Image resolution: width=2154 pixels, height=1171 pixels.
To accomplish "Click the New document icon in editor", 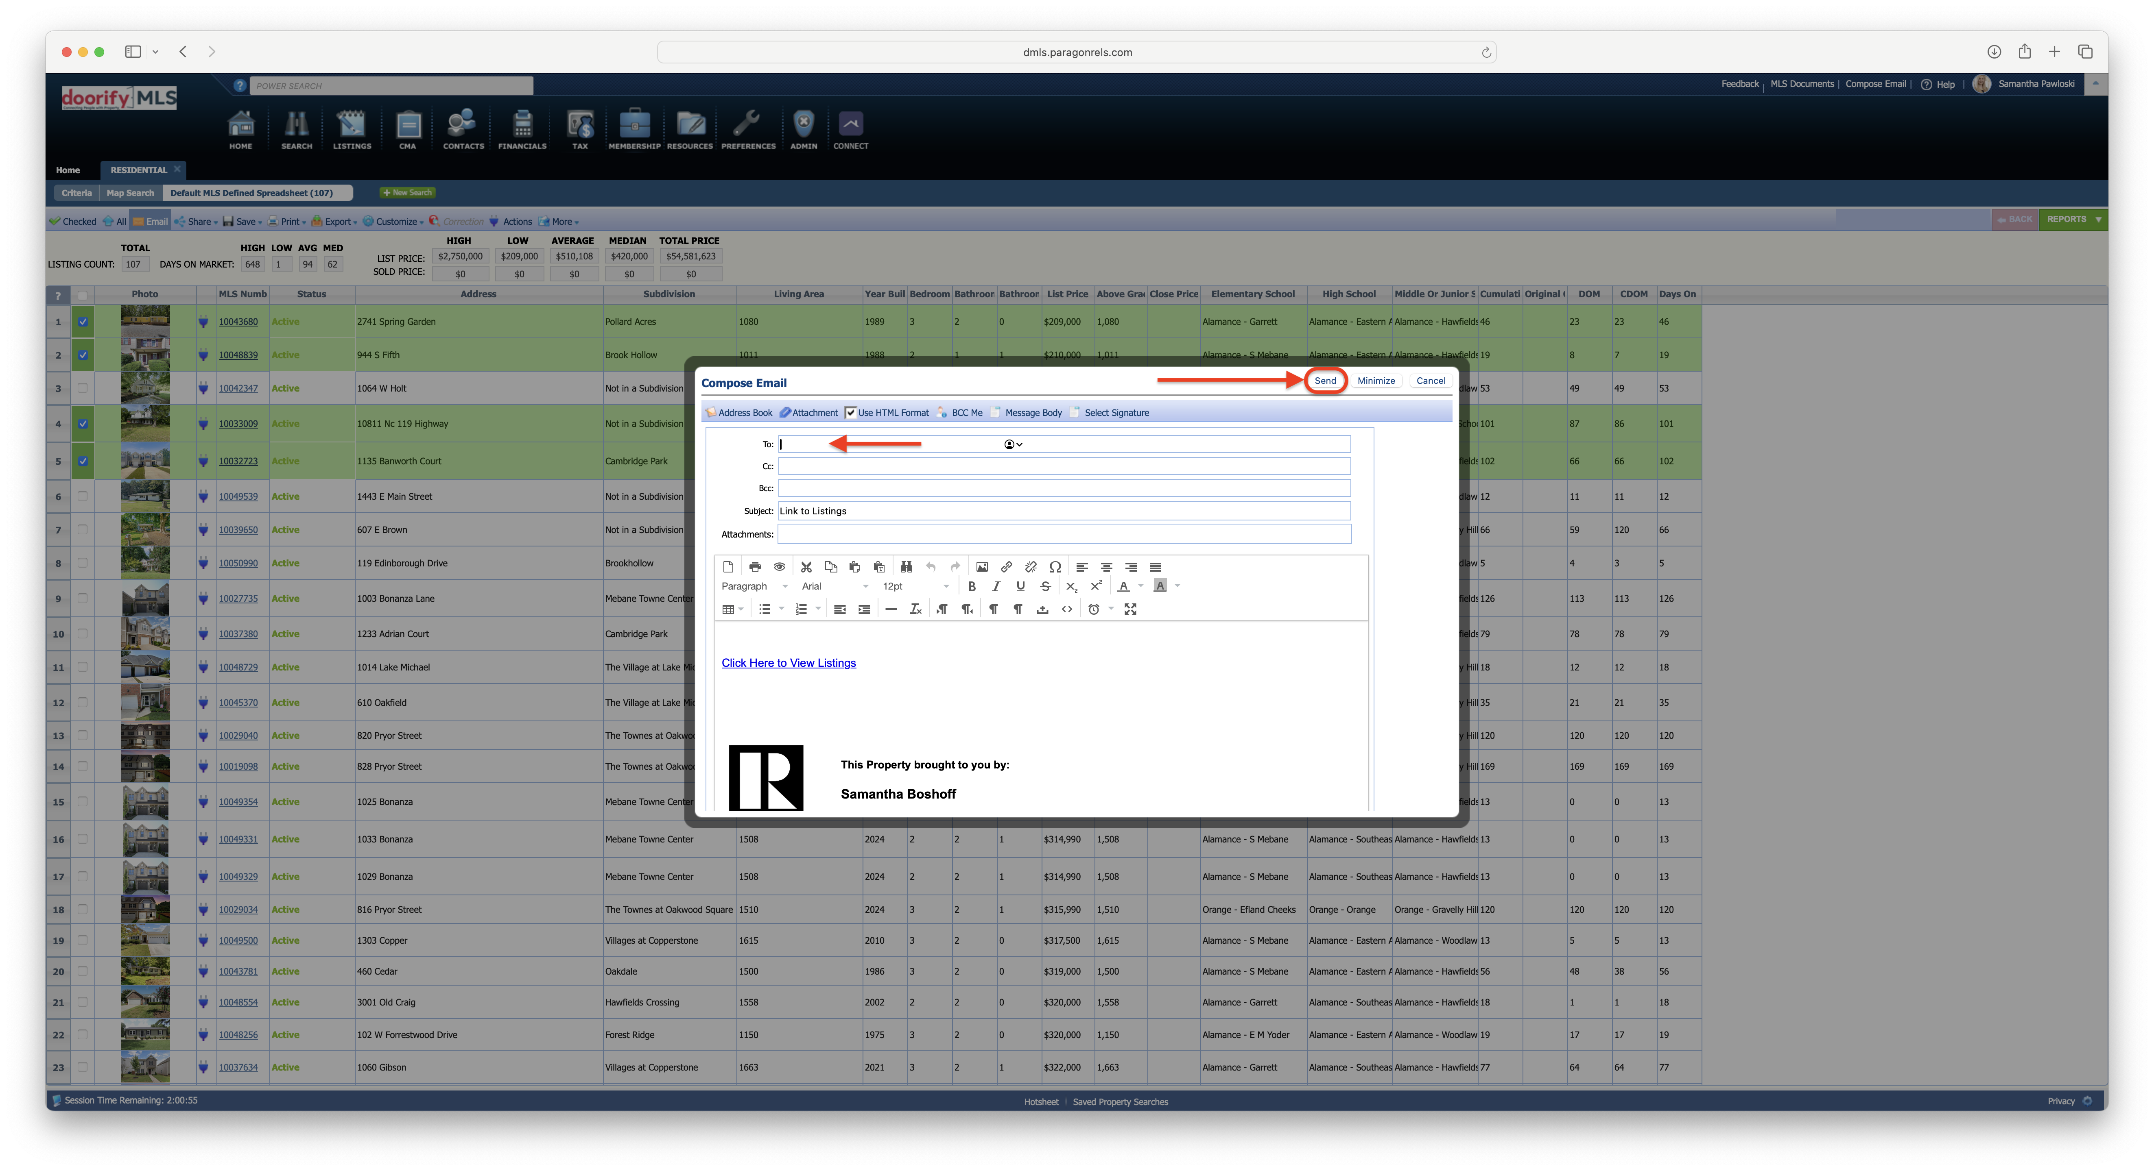I will (728, 567).
